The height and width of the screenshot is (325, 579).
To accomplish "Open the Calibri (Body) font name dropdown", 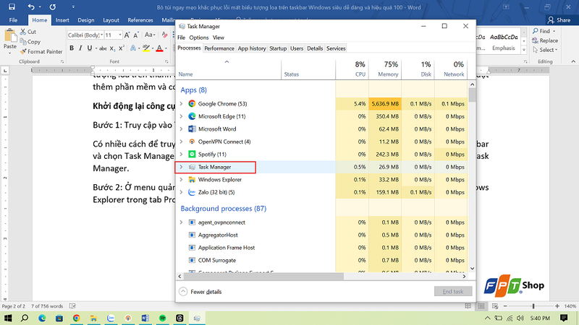I will tap(102, 35).
